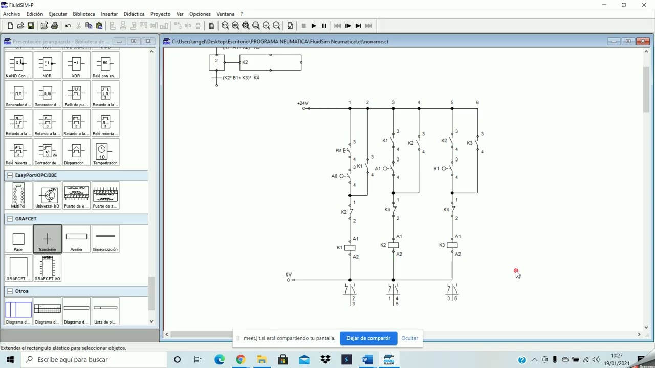The width and height of the screenshot is (655, 368).
Task: Select the Relé de pu... component
Action: pyautogui.click(x=76, y=94)
